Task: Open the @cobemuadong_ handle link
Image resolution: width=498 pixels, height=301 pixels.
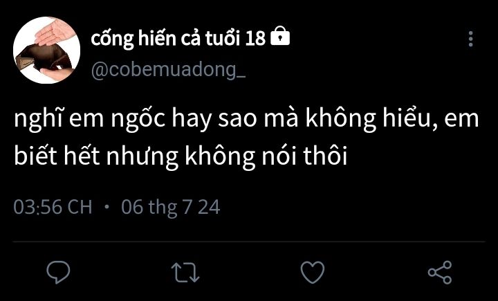Action: tap(168, 69)
